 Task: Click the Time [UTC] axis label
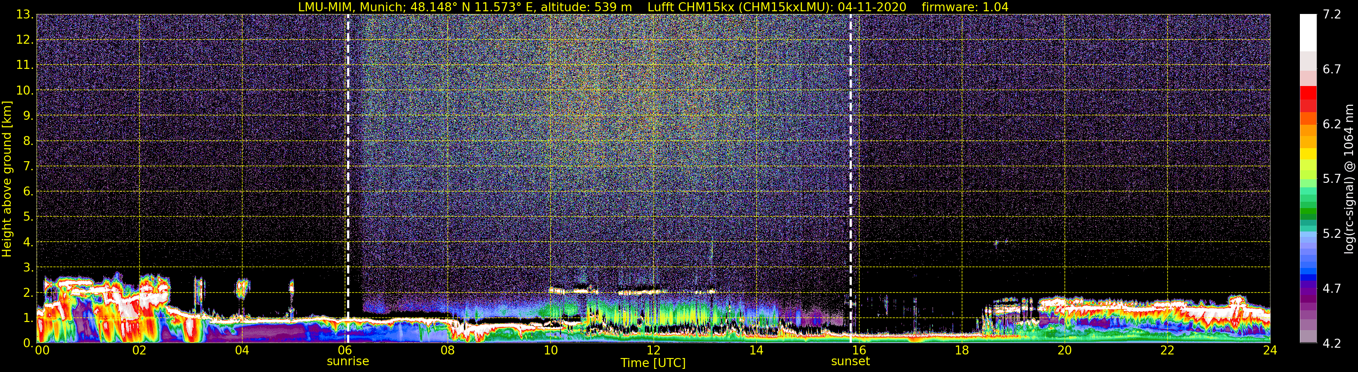[653, 363]
